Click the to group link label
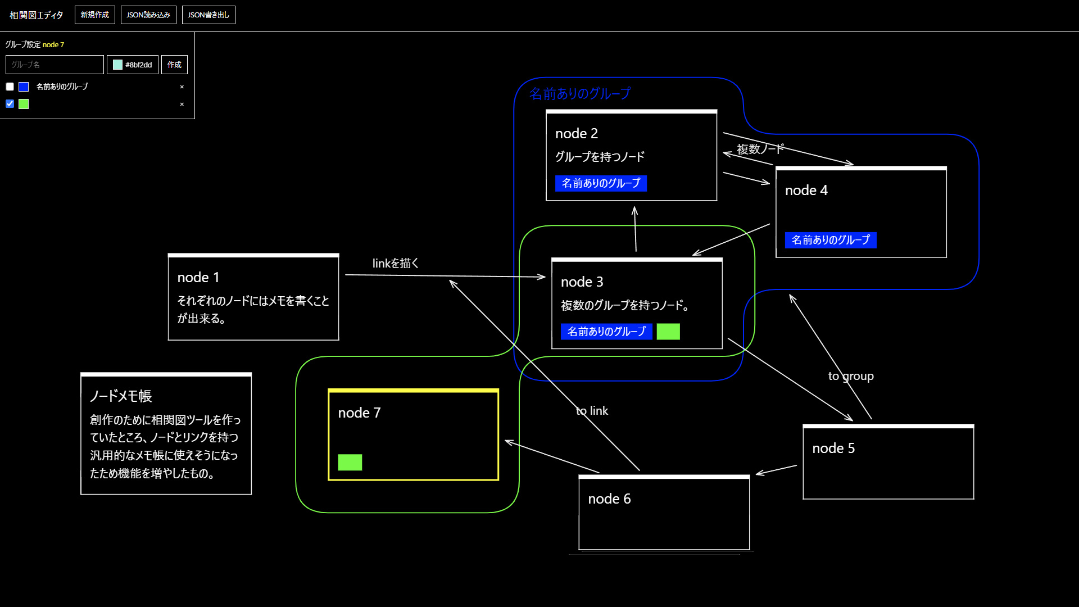This screenshot has width=1079, height=607. tap(851, 376)
